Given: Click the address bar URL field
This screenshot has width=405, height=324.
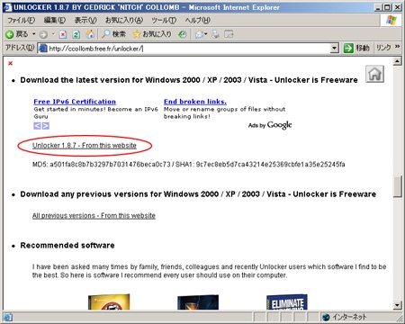Looking at the screenshot, I should [189, 49].
